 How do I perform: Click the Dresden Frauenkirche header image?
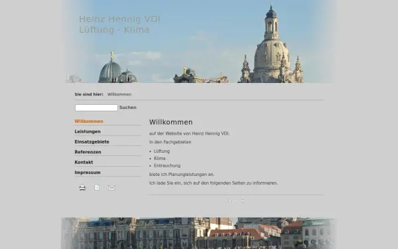(x=199, y=41)
